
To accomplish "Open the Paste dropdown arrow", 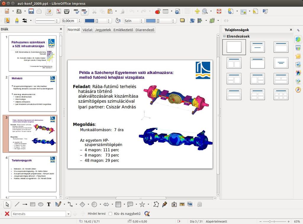I will [116, 12].
